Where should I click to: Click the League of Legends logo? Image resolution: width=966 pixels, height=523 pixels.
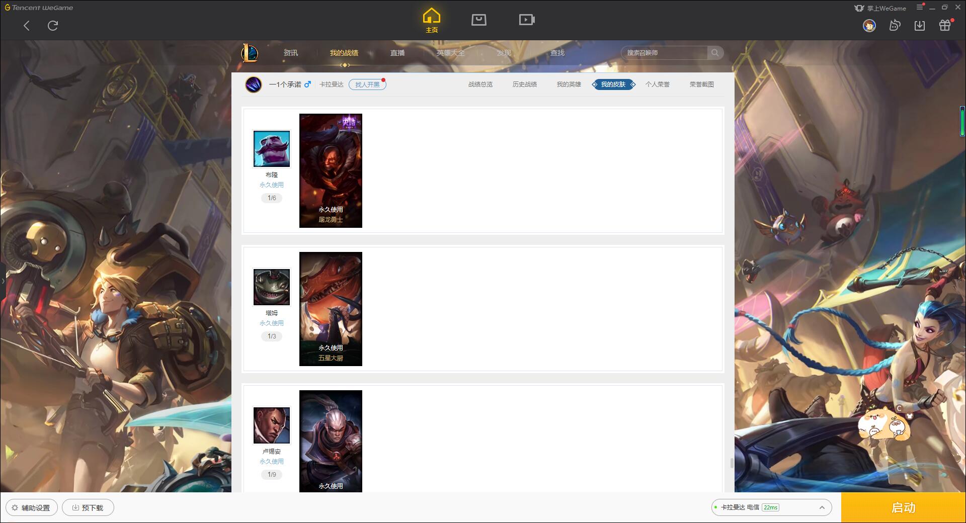pyautogui.click(x=250, y=53)
